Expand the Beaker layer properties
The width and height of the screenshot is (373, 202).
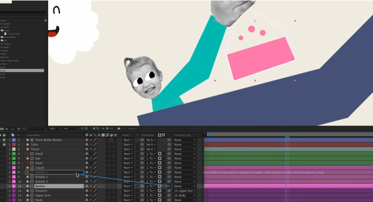coord(10,186)
